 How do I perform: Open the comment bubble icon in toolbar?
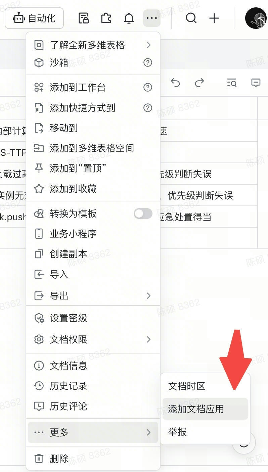click(256, 83)
